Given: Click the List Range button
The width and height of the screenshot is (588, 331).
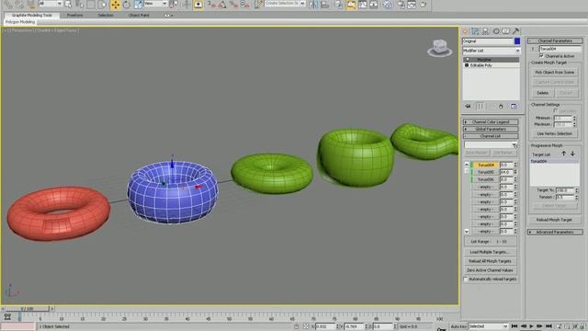Looking at the screenshot, I should [490, 242].
